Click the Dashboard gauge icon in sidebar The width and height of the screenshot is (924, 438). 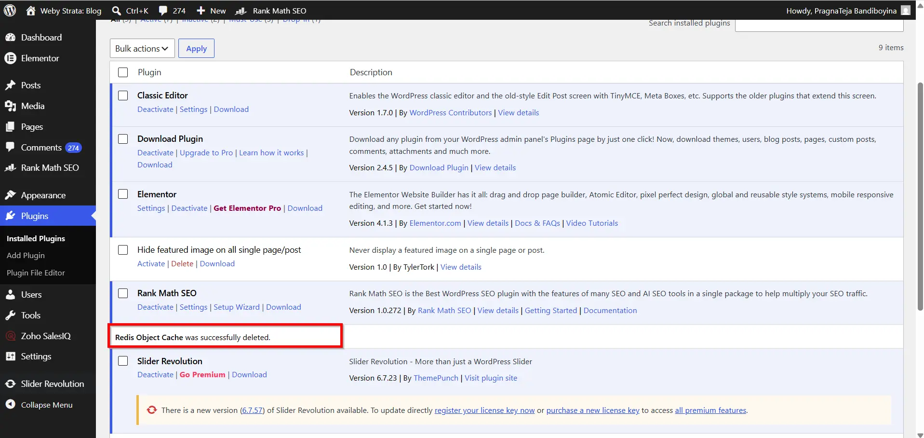click(x=10, y=37)
